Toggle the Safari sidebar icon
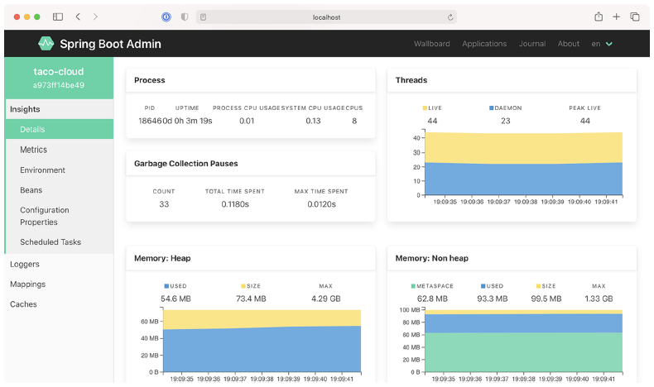Screen dimensions: 654x387 pyautogui.click(x=58, y=17)
